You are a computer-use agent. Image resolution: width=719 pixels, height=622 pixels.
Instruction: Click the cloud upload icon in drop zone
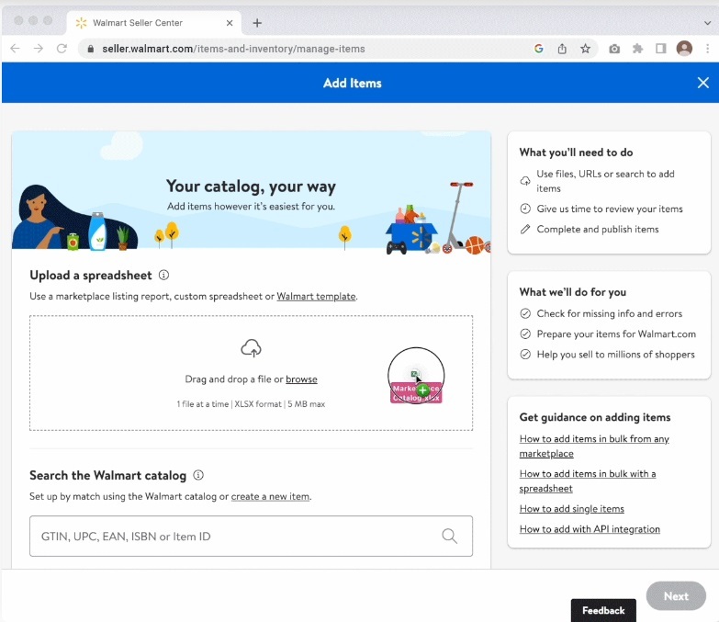click(252, 348)
